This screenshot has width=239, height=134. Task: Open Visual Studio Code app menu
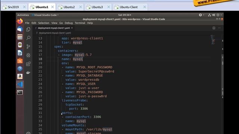[45, 15]
